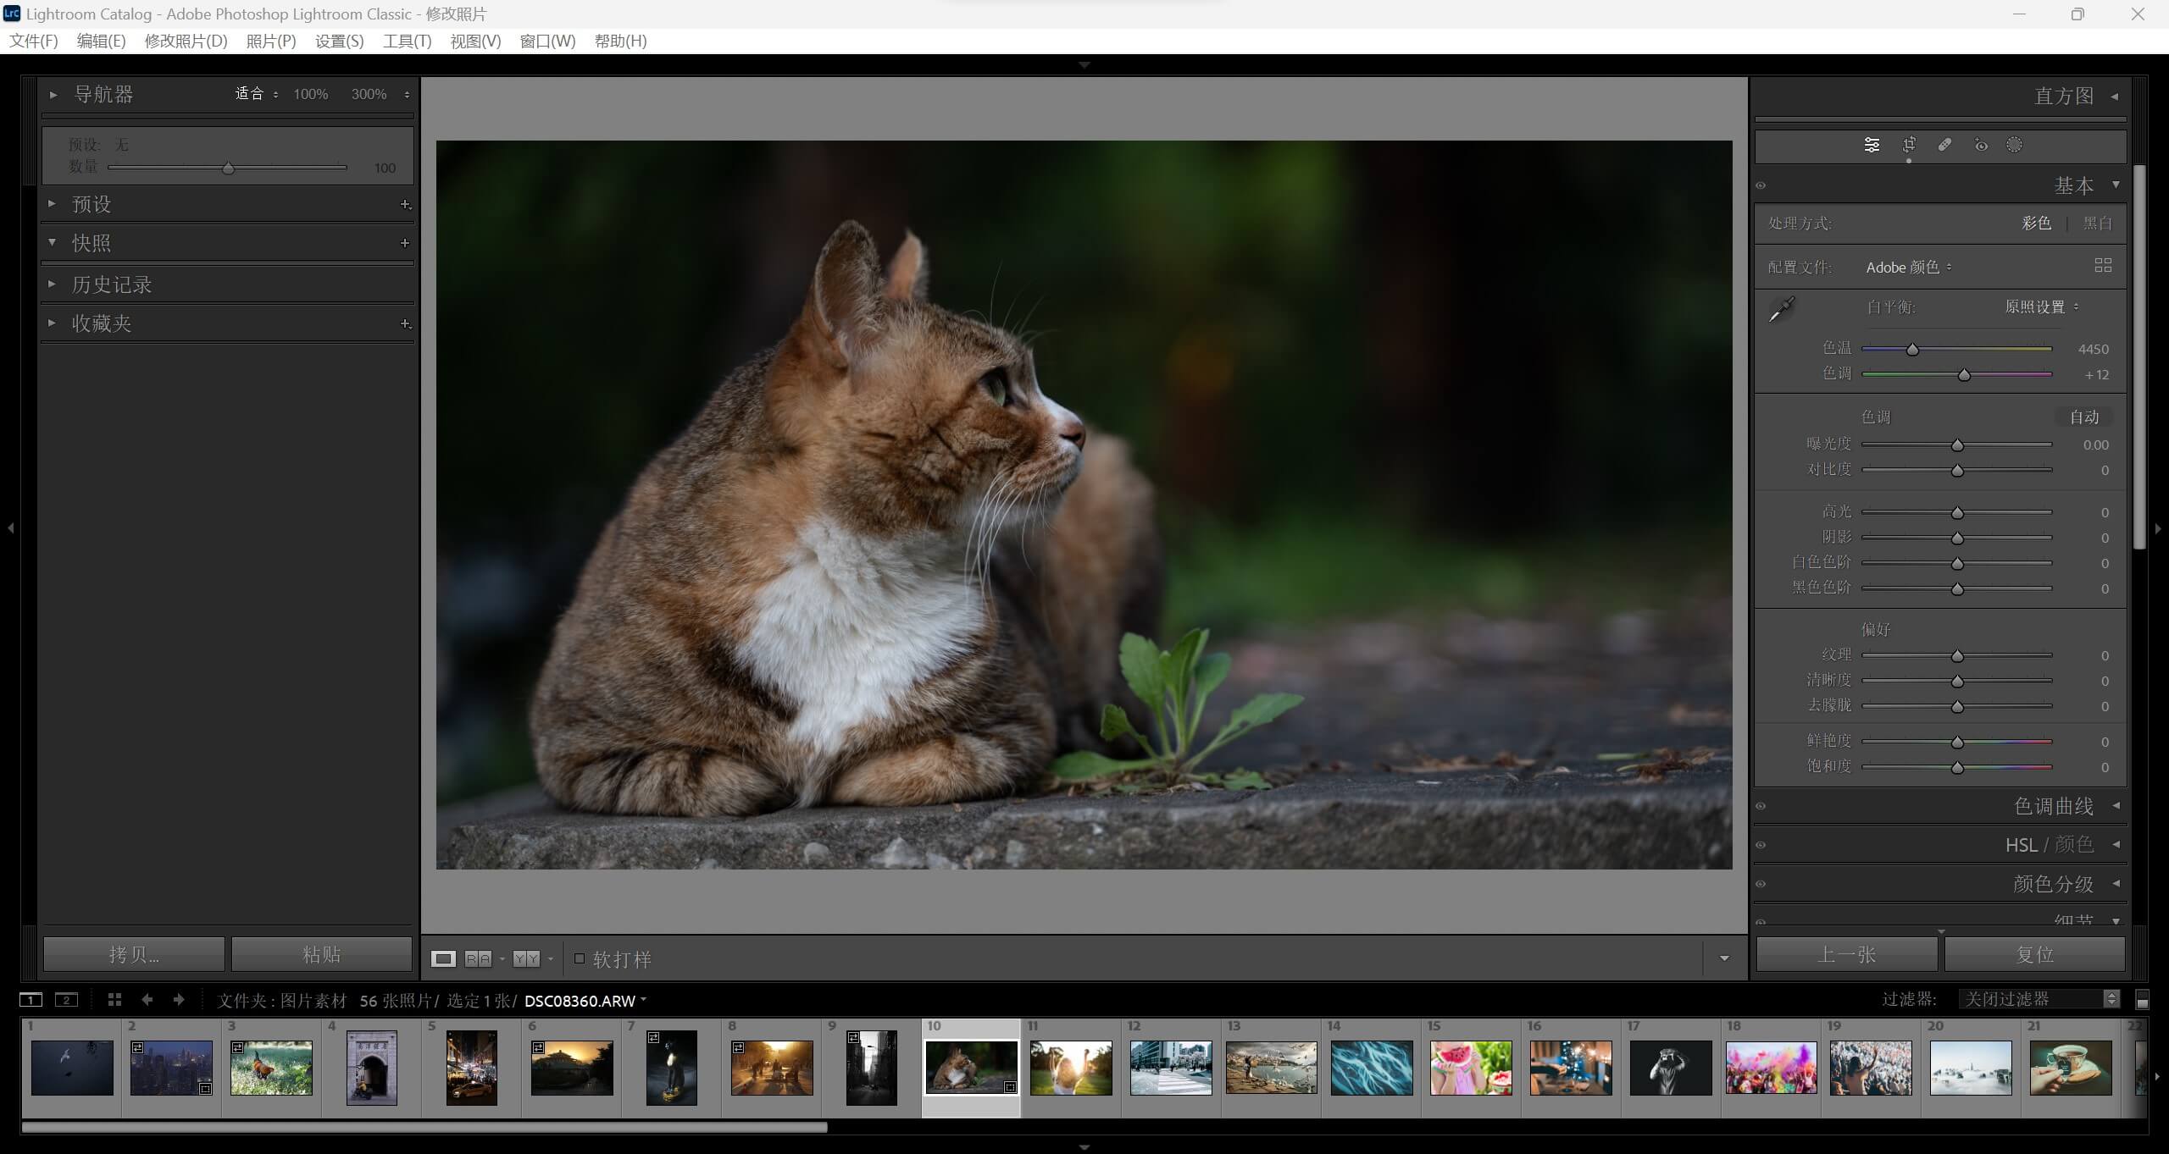Open the profile browser grid icon
The image size is (2169, 1154).
coord(2103,265)
